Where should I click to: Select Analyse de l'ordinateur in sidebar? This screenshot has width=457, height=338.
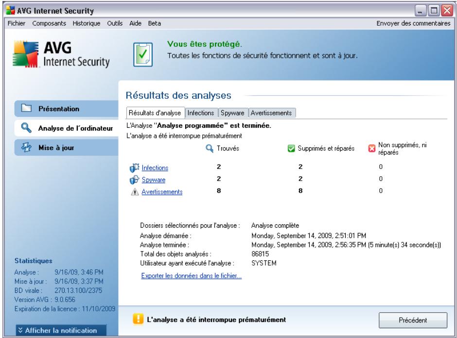[x=67, y=128]
